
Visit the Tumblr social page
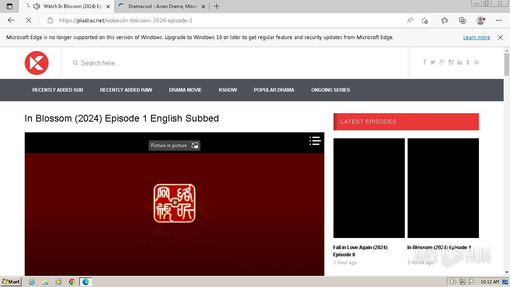[x=468, y=62]
